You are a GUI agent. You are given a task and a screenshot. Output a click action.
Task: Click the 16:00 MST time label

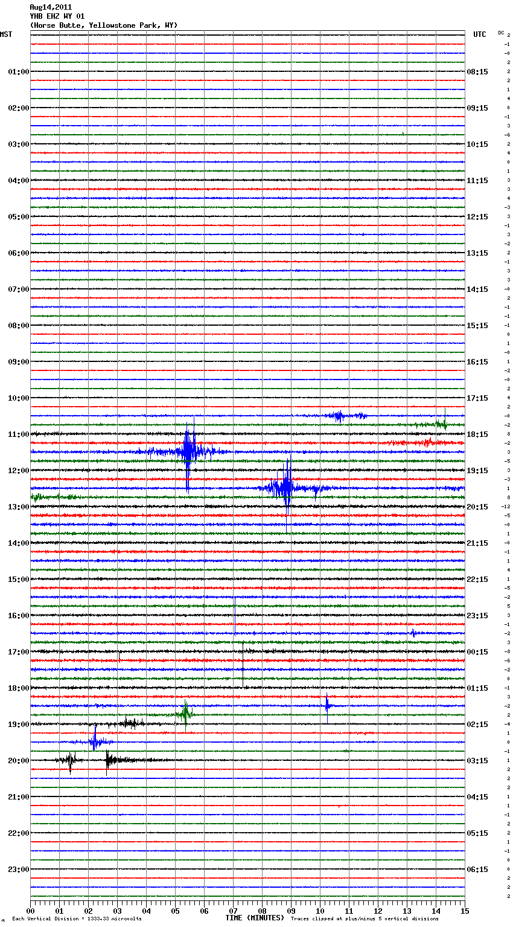(18, 616)
